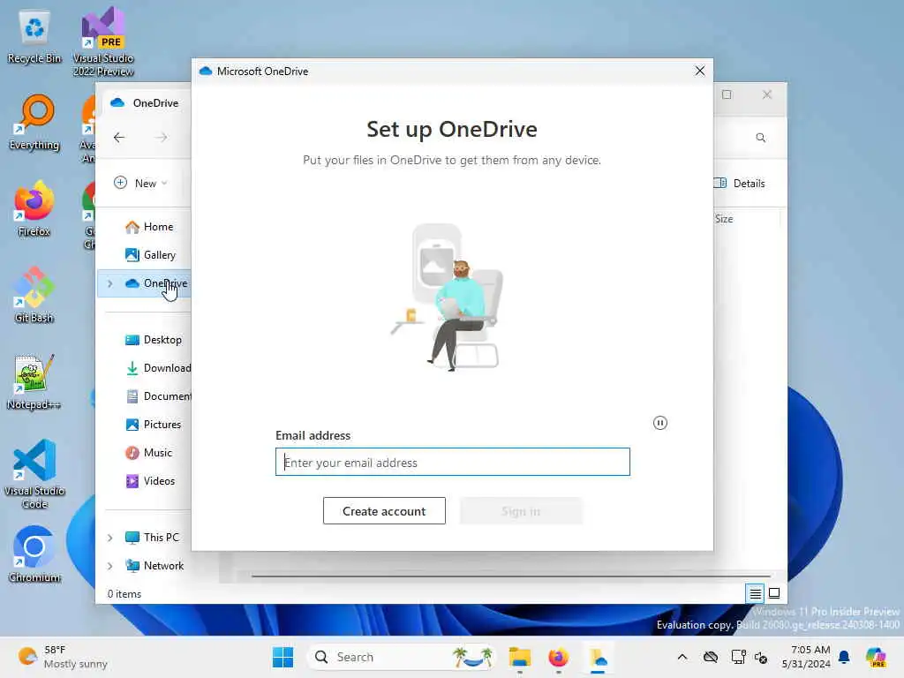
Task: Switch to large icons view icon
Action: (774, 593)
